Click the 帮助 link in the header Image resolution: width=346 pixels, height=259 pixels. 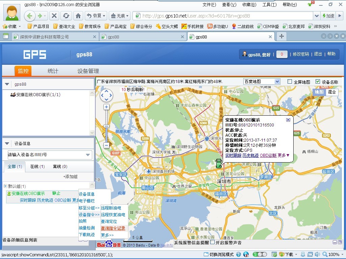(331, 54)
